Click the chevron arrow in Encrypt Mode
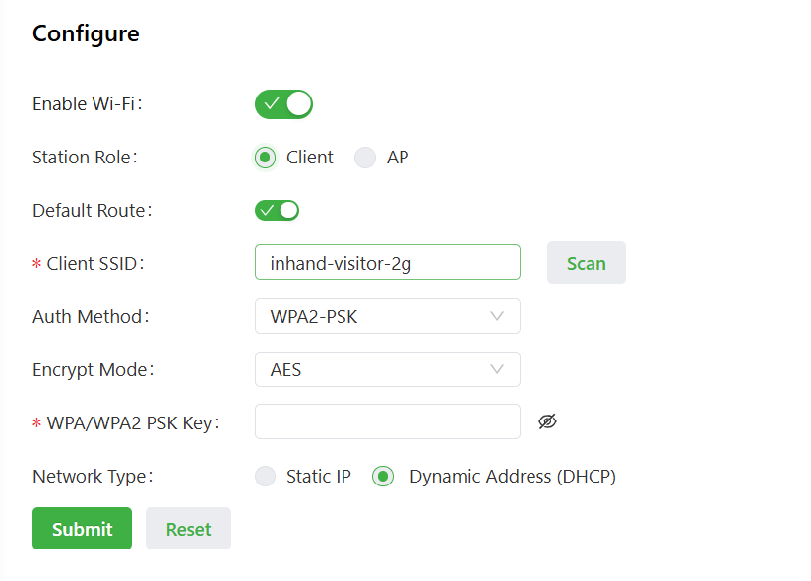This screenshot has width=811, height=581. pos(497,370)
